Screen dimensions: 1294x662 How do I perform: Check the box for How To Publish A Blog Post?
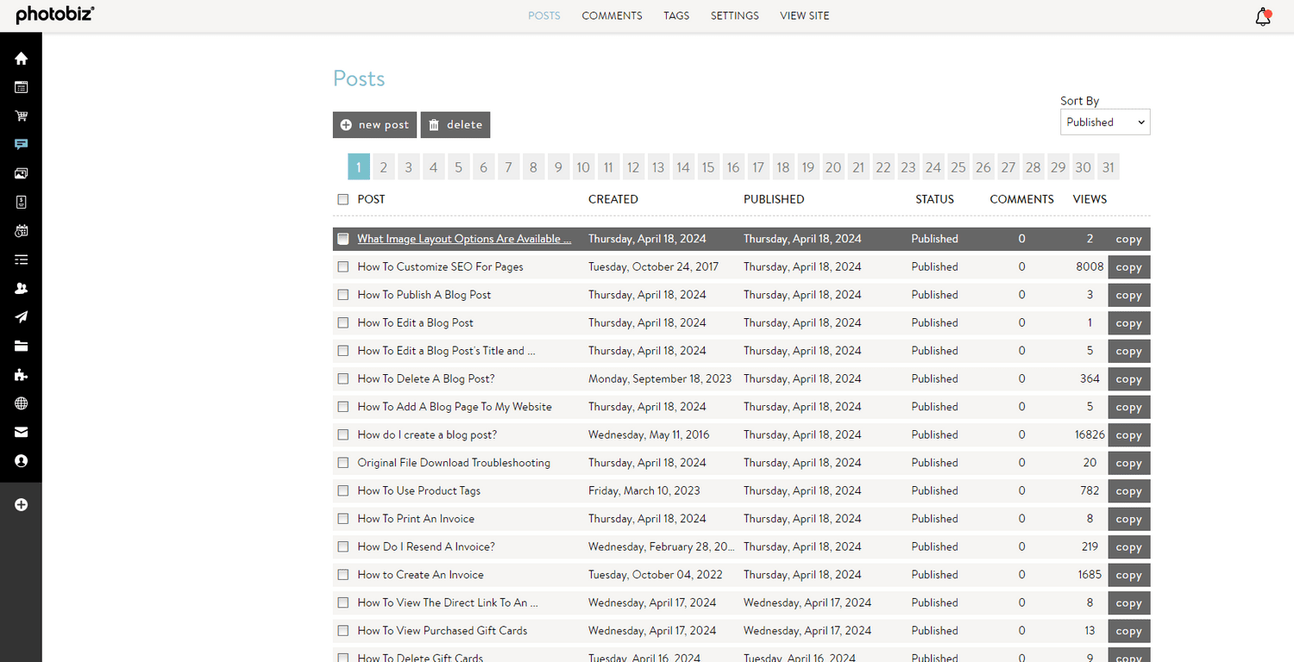tap(343, 295)
